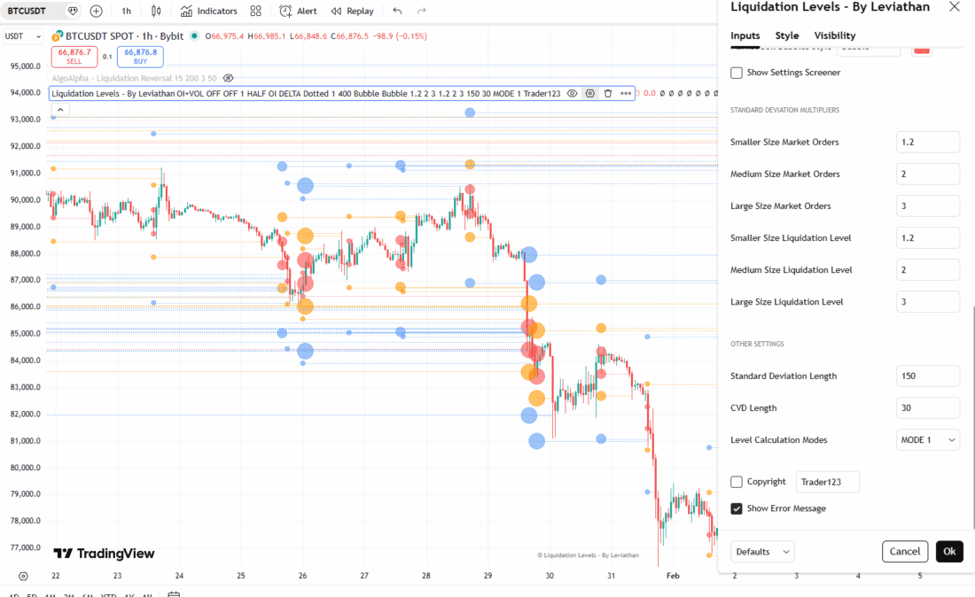The image size is (975, 597).
Task: Edit Large Size Liquidation Level value
Action: 927,302
